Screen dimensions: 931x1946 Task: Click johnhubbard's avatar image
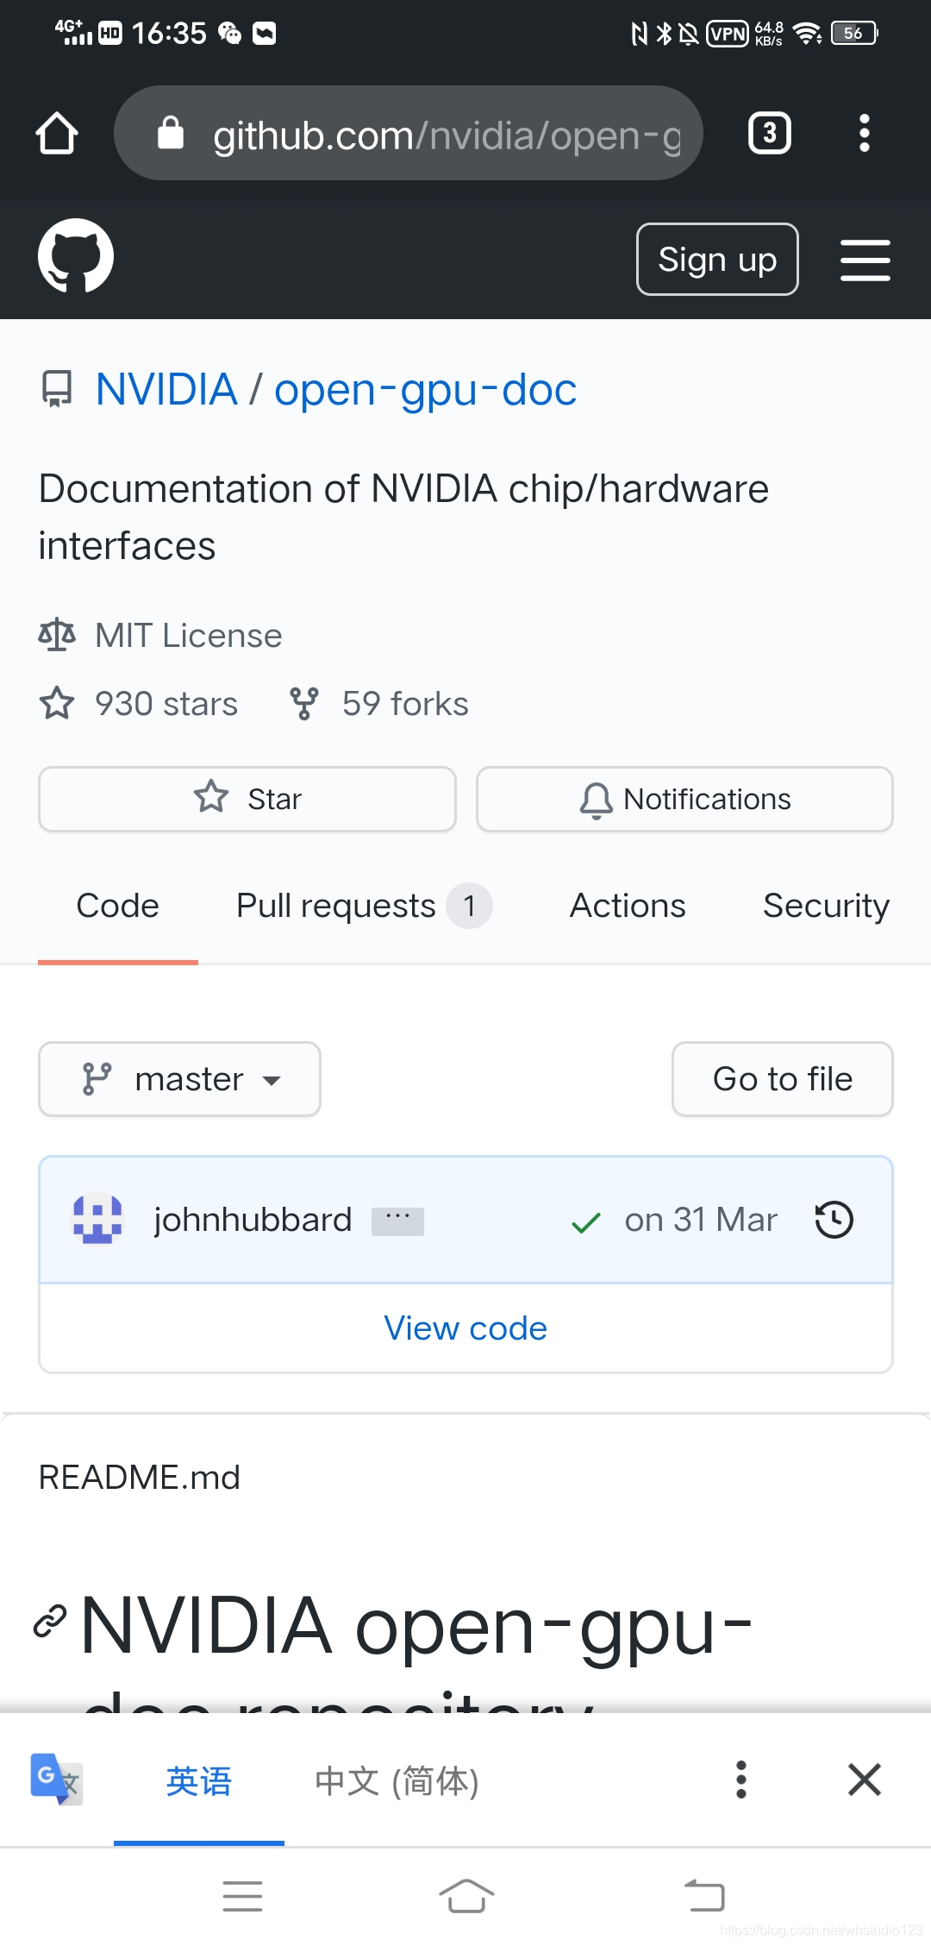97,1219
